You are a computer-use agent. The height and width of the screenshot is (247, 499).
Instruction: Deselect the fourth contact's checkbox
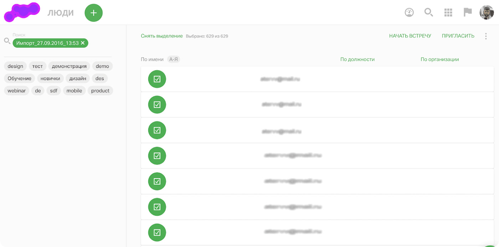pos(157,156)
